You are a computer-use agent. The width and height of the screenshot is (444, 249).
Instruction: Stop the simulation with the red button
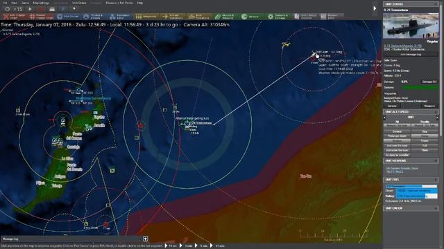[x=41, y=9]
